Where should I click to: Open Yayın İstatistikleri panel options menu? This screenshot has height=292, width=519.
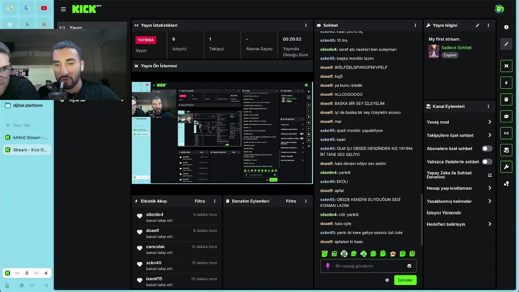pyautogui.click(x=306, y=25)
